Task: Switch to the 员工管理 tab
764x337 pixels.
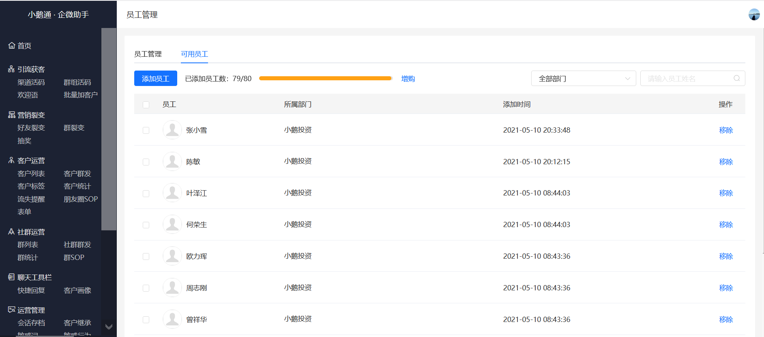Action: point(148,54)
